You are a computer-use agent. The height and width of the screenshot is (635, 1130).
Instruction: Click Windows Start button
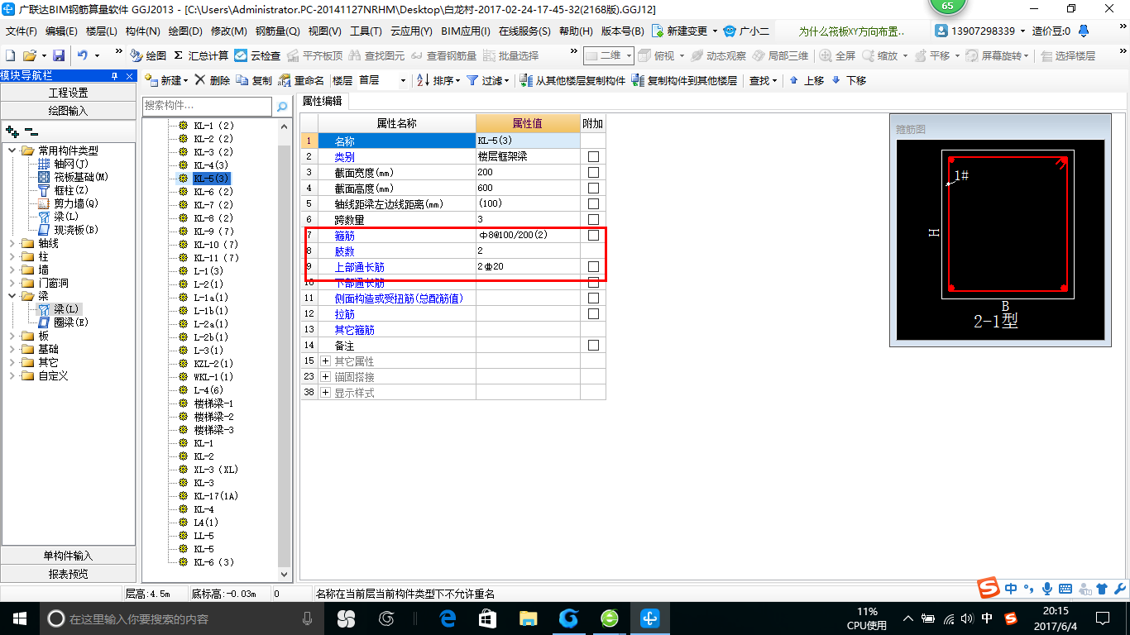[x=19, y=618]
